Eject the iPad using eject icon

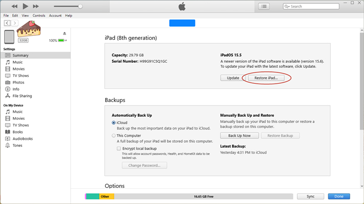64,34
